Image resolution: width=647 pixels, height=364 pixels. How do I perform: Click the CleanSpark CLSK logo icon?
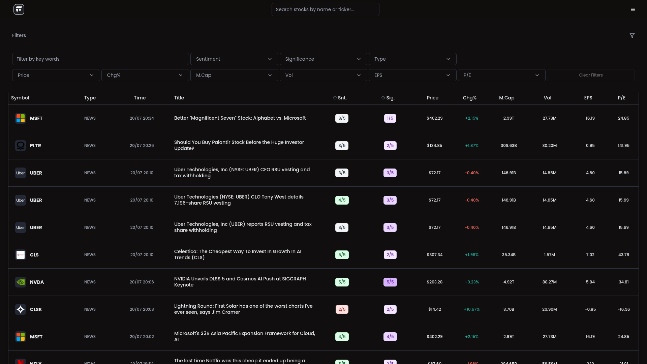click(21, 309)
